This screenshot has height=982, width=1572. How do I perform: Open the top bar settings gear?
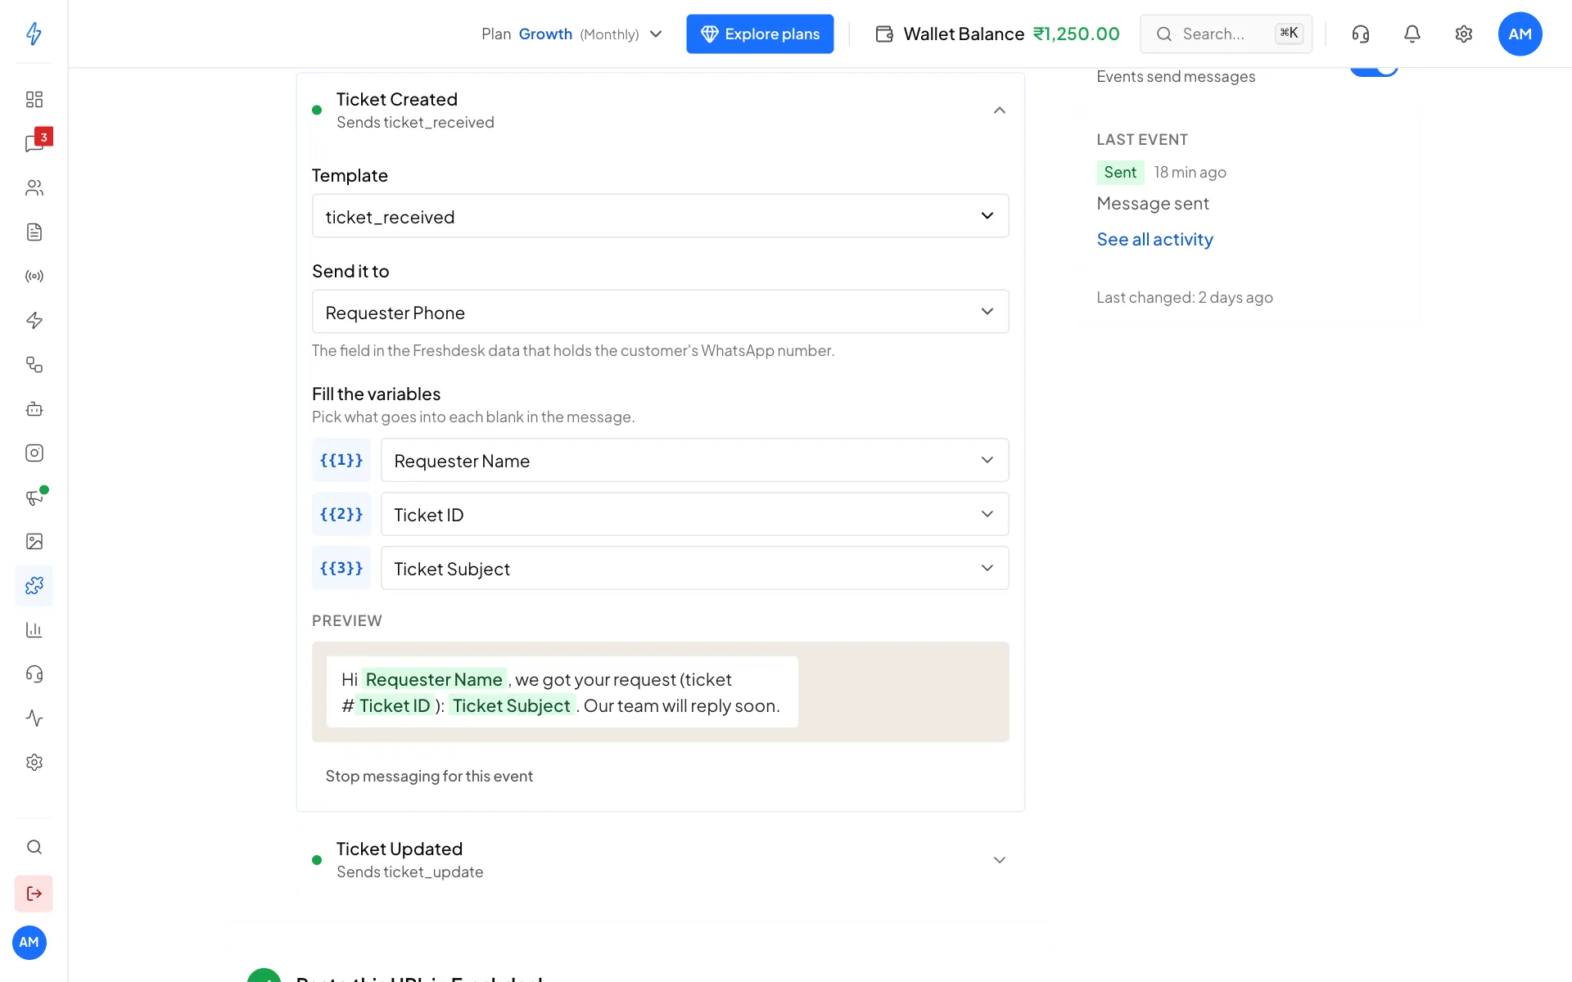tap(1464, 34)
